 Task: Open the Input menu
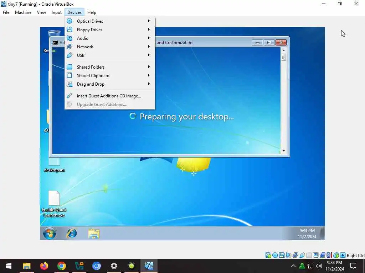57,12
